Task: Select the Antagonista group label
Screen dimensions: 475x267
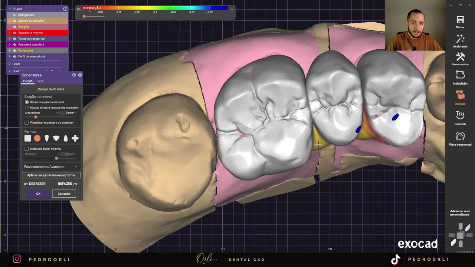Action: [x=26, y=15]
